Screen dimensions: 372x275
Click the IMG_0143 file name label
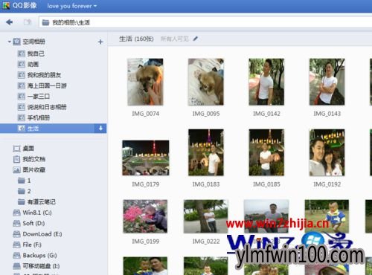click(327, 114)
